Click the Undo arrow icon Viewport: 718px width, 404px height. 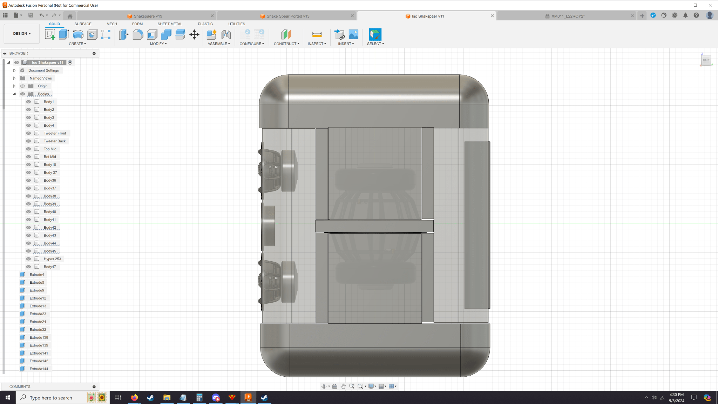[42, 15]
